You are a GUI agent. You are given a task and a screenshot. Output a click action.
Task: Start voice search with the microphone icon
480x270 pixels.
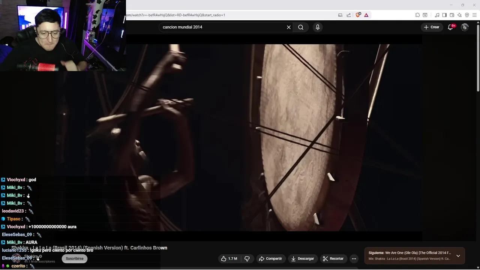(x=318, y=27)
